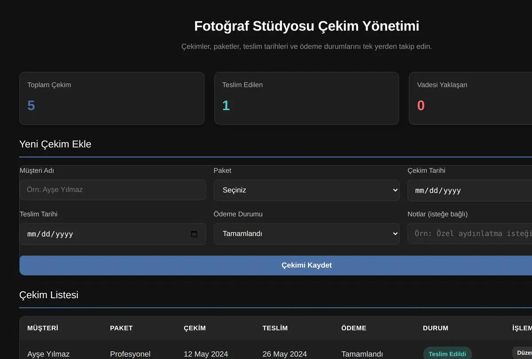Click the Notlar (isteğe bağlı) input field
532x359 pixels.
click(470, 233)
